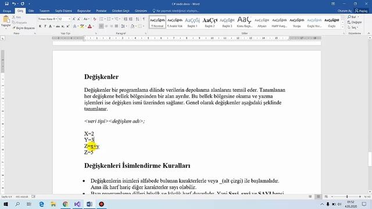Apply subscript formatting
372x209 pixels.
[63, 26]
